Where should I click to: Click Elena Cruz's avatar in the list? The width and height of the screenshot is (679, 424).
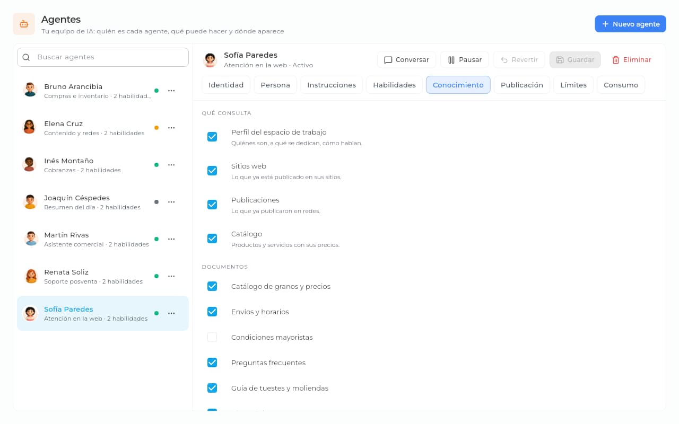click(30, 127)
